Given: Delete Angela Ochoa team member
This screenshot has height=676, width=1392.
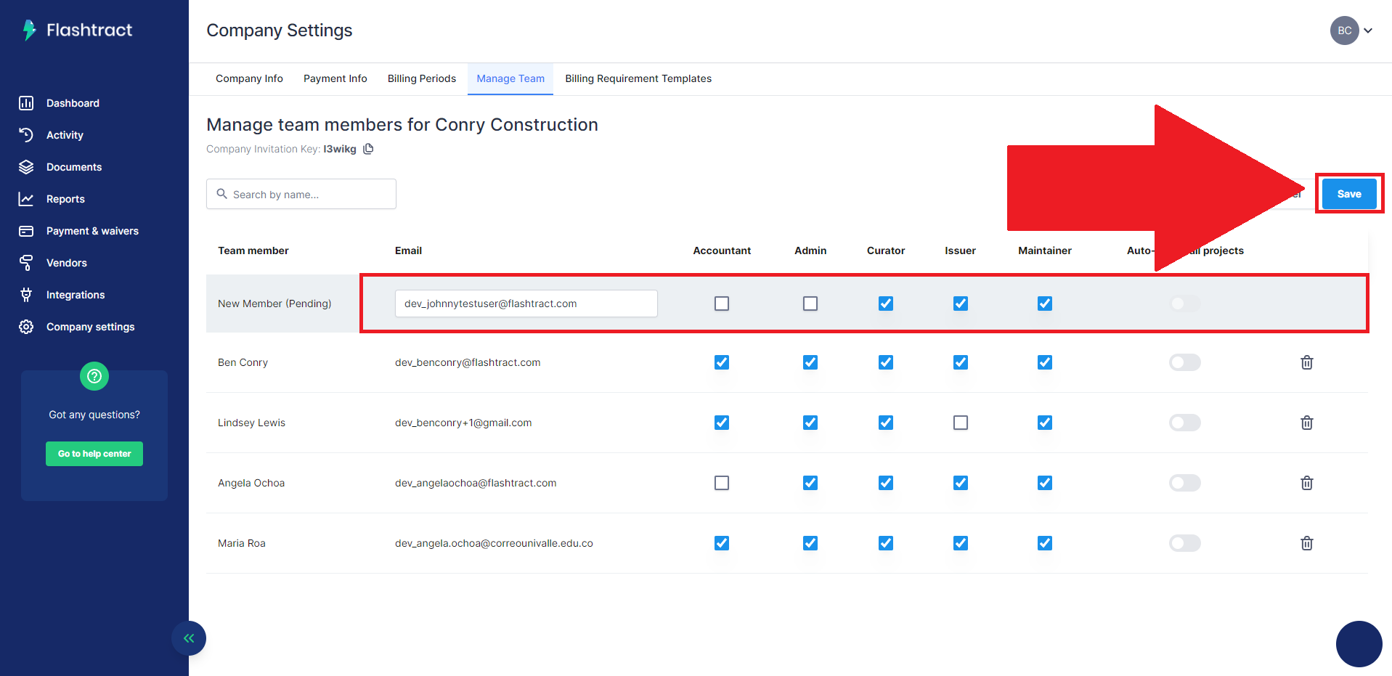Looking at the screenshot, I should click(x=1307, y=483).
